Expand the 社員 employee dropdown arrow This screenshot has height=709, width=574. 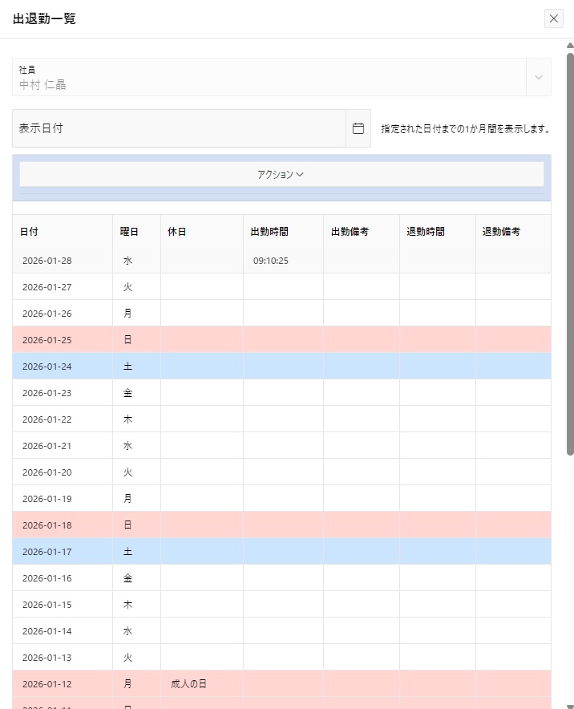(538, 77)
